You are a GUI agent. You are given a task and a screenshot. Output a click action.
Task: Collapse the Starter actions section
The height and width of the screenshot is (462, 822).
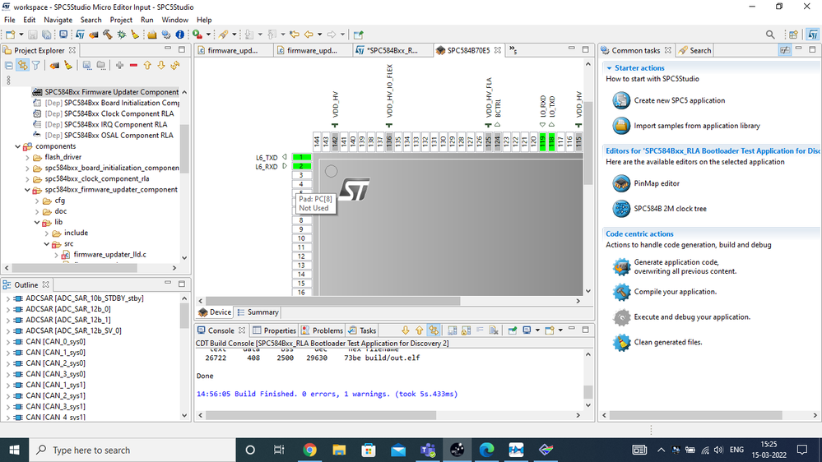pyautogui.click(x=609, y=68)
